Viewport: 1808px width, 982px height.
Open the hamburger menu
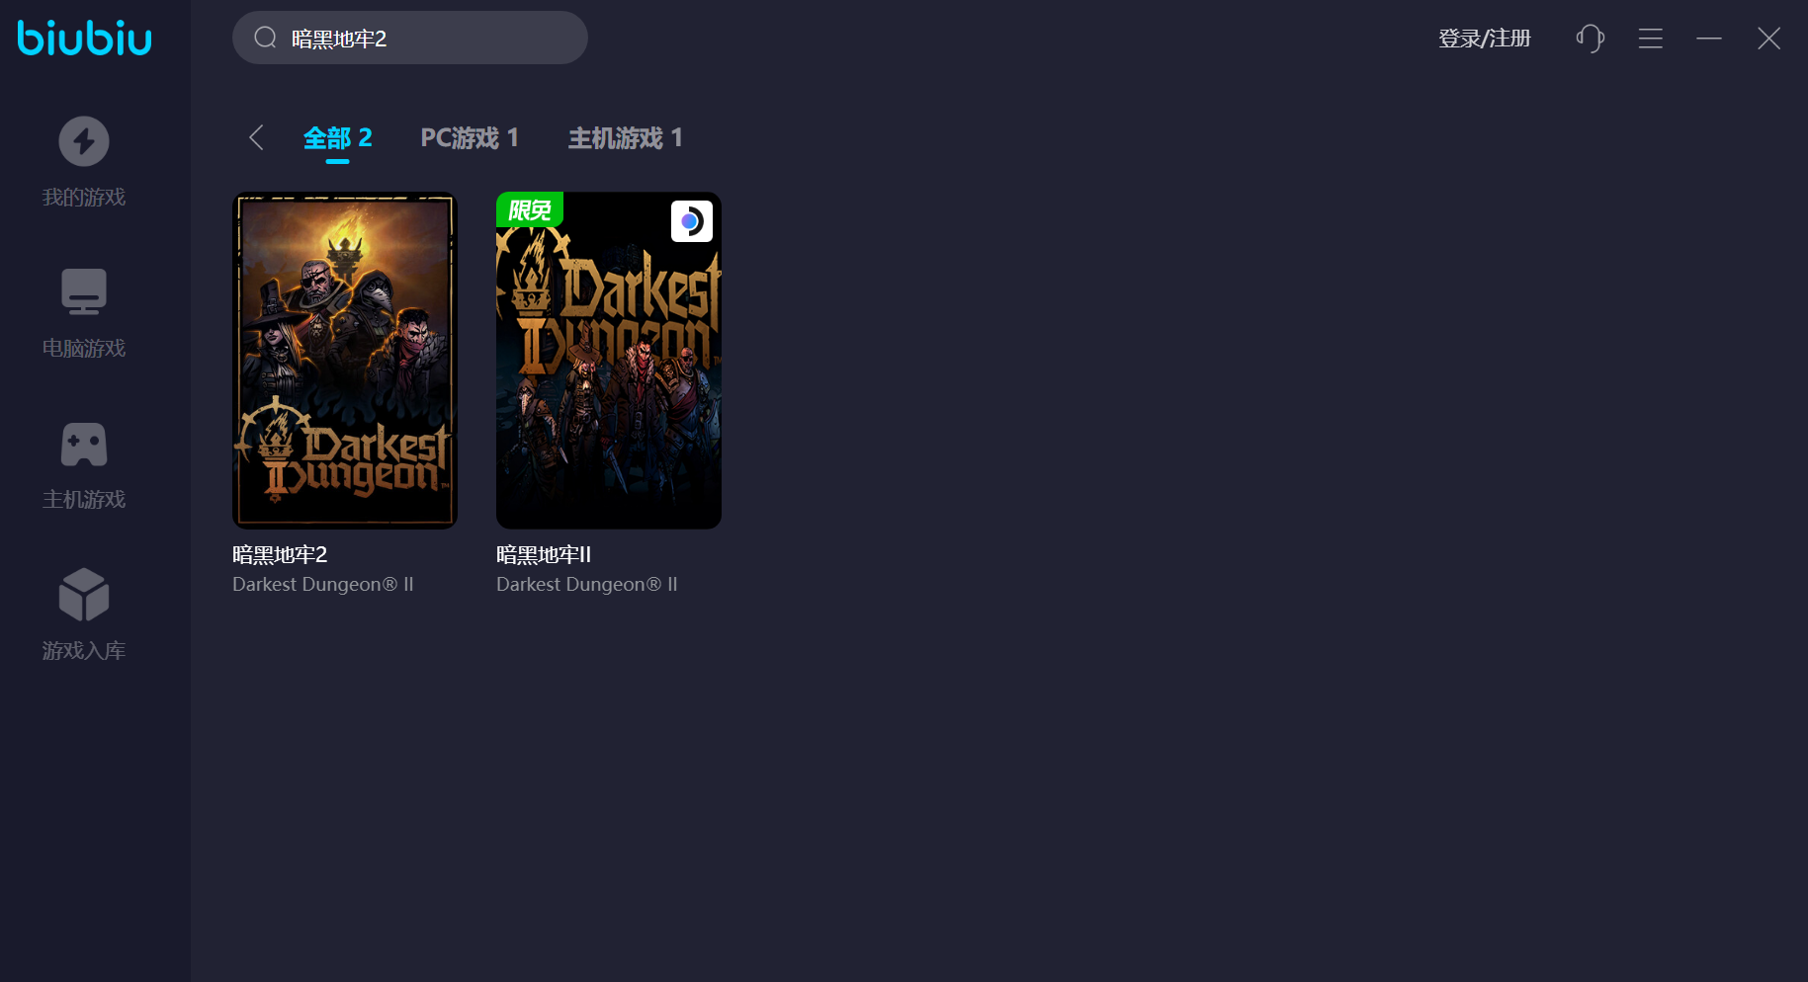tap(1650, 39)
